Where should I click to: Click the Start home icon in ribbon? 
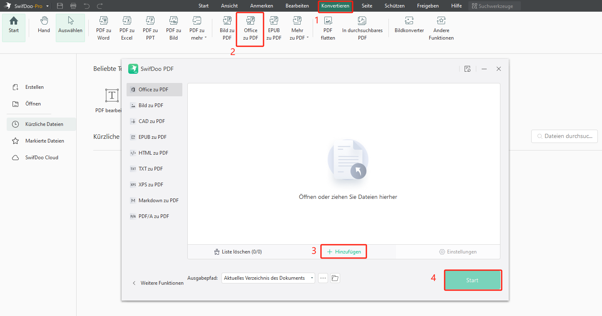(14, 28)
